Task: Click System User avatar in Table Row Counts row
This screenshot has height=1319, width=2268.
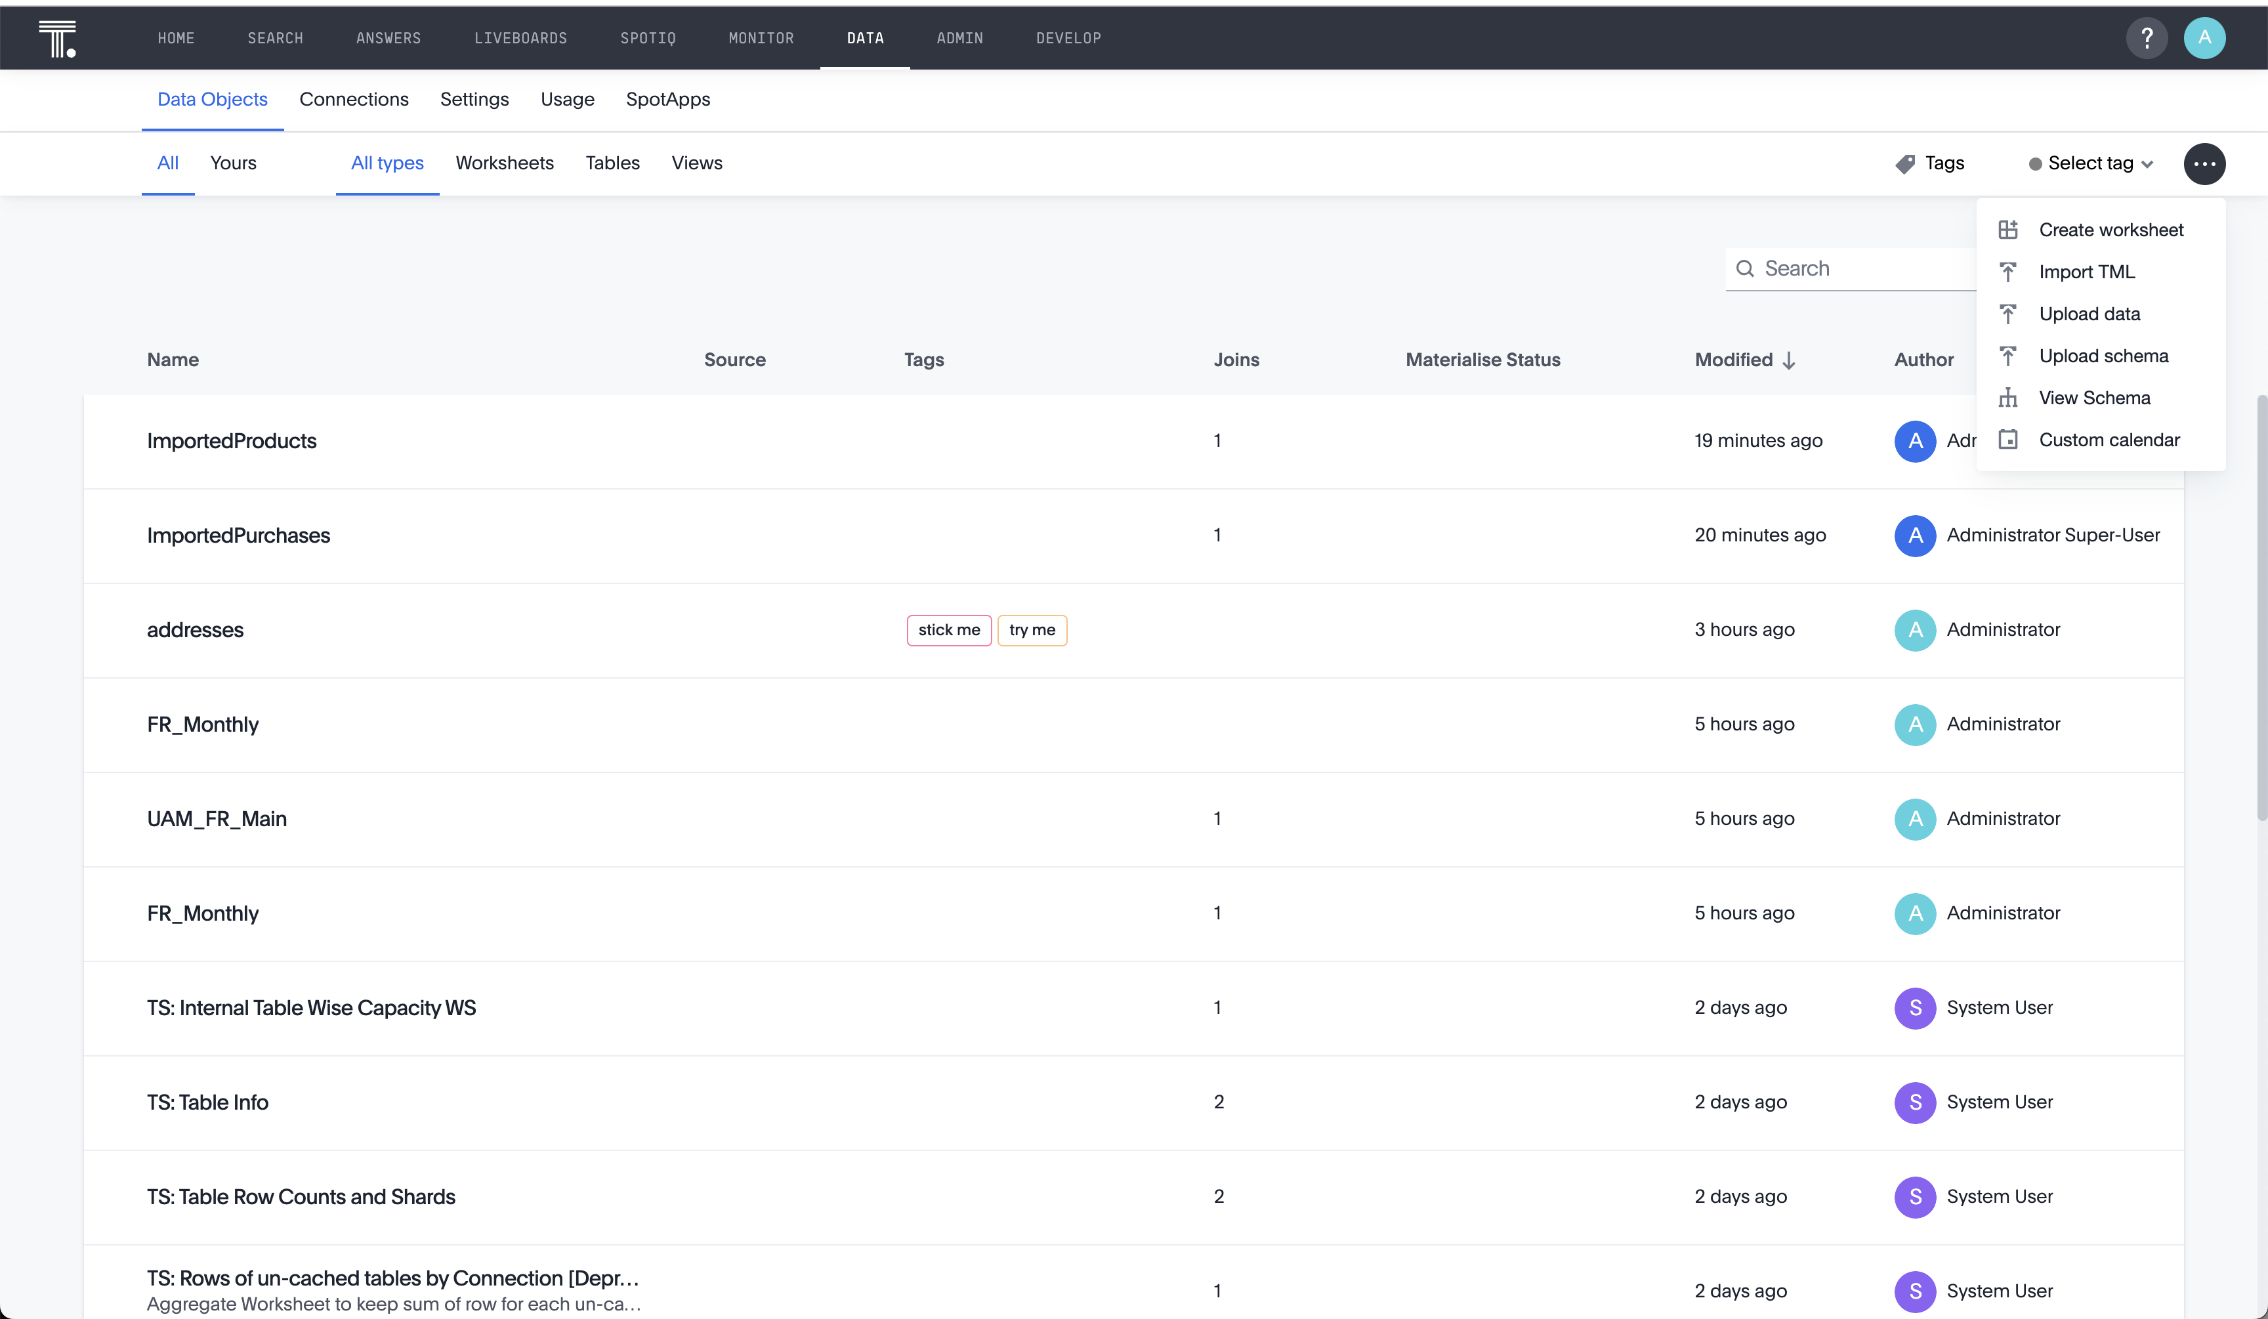Action: coord(1915,1197)
